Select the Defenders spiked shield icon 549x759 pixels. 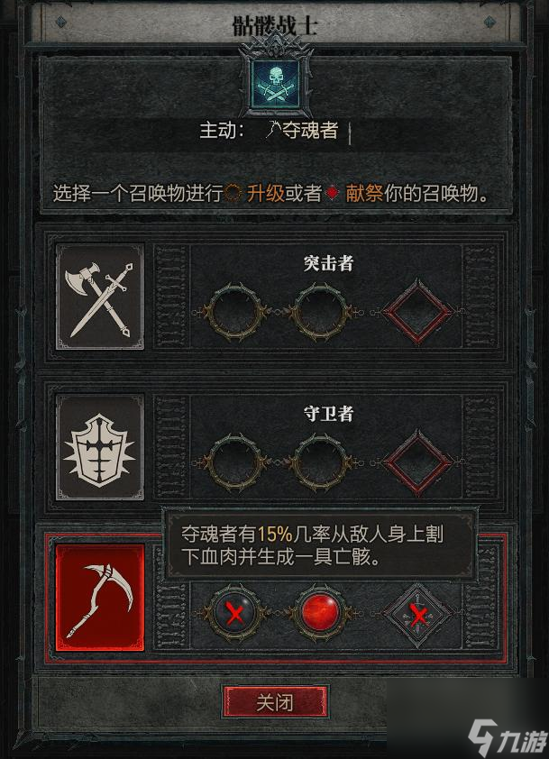[x=100, y=447]
